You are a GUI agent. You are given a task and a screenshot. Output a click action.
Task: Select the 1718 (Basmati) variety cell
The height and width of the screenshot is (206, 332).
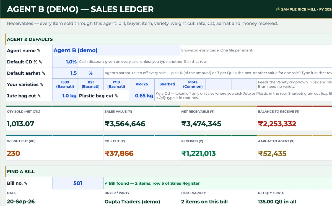tap(116, 84)
